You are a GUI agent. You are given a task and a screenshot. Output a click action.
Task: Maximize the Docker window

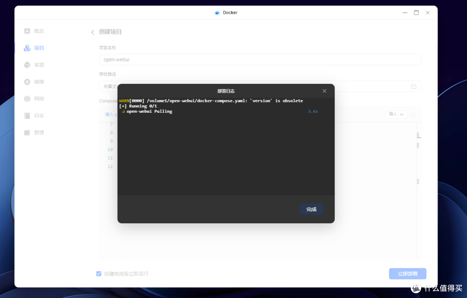coord(416,13)
